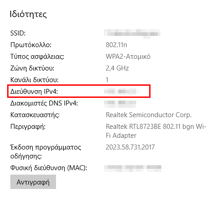Click the SSID label

point(18,33)
